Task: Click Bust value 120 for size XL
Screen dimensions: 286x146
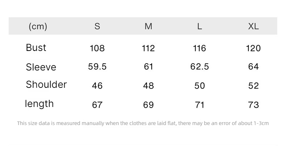Action: pyautogui.click(x=253, y=48)
